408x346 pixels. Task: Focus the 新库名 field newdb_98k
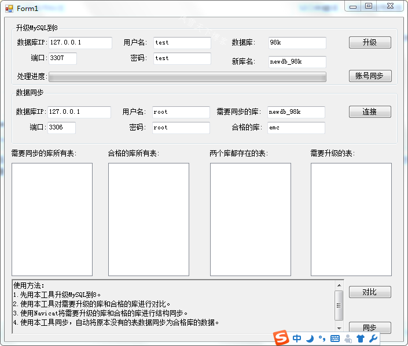click(x=297, y=62)
